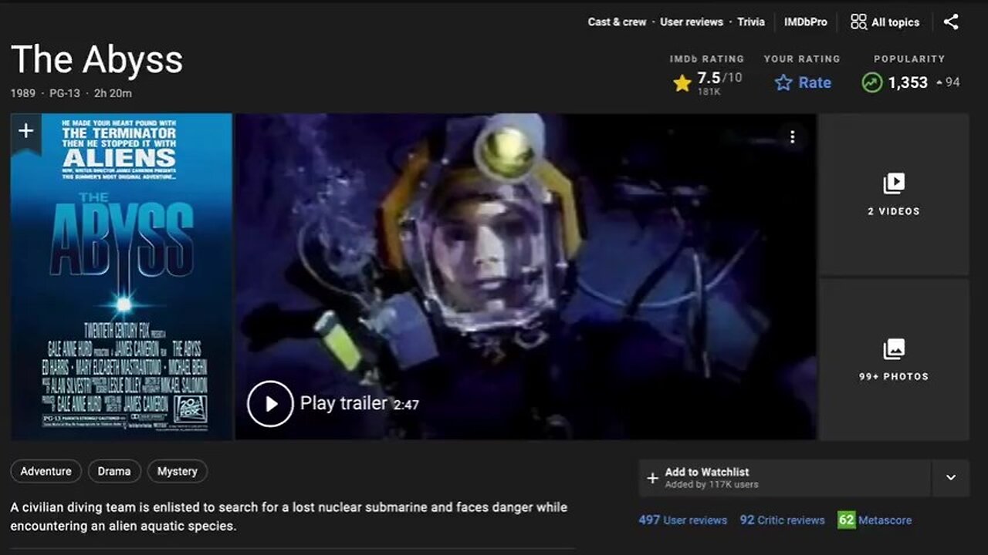Select the Drama genre chip
This screenshot has height=555, width=988.
tap(114, 471)
